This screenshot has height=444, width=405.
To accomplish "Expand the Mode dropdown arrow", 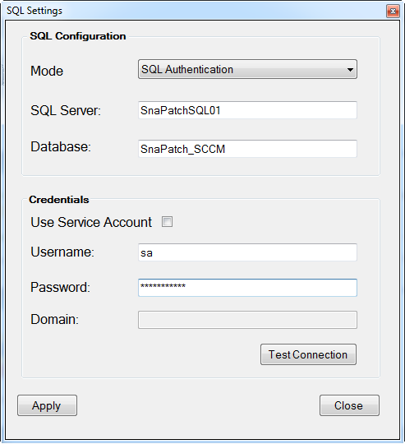I will point(350,69).
